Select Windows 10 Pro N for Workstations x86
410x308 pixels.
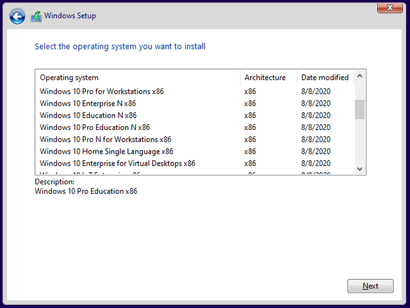[106, 140]
